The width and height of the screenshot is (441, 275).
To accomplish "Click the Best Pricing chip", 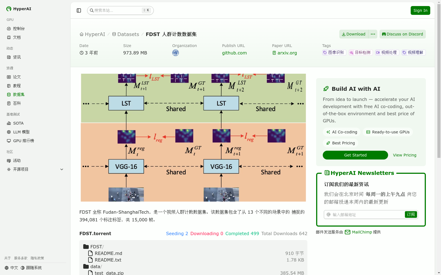I will click(340, 143).
